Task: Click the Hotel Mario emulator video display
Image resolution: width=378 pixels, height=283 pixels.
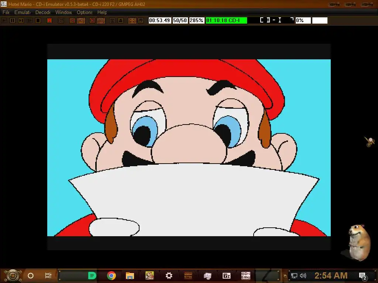Action: (189, 147)
